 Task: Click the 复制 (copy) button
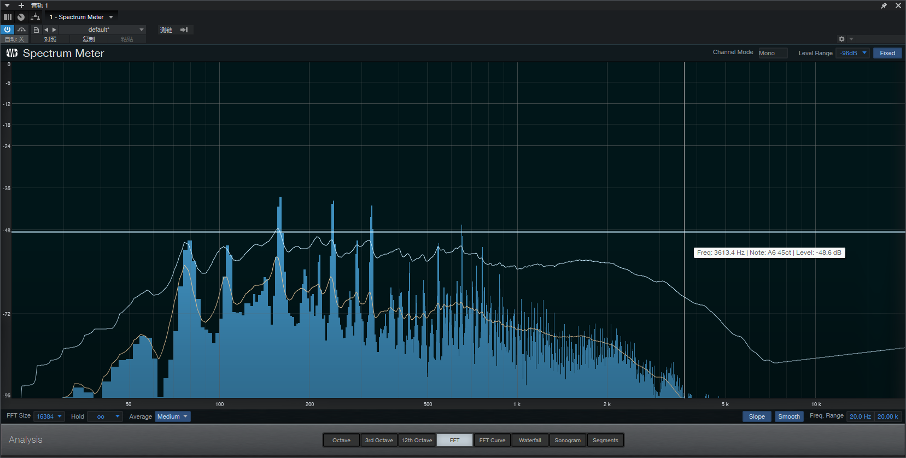[x=89, y=39]
